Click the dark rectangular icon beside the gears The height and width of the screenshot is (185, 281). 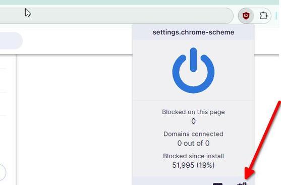click(x=218, y=184)
